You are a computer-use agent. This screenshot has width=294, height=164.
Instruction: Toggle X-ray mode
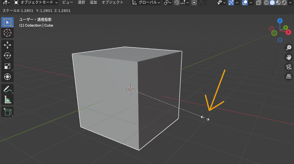(258, 3)
